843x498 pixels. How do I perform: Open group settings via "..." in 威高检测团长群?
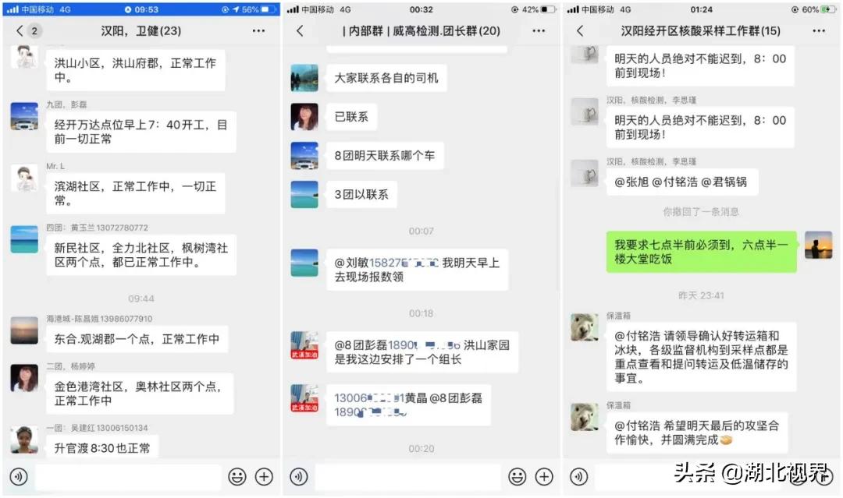(x=539, y=30)
